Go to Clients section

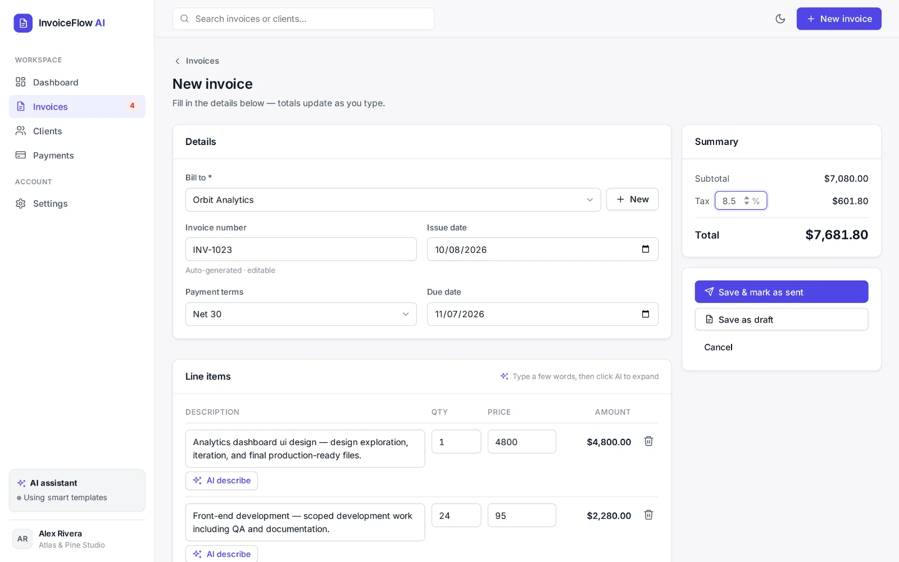(x=77, y=131)
